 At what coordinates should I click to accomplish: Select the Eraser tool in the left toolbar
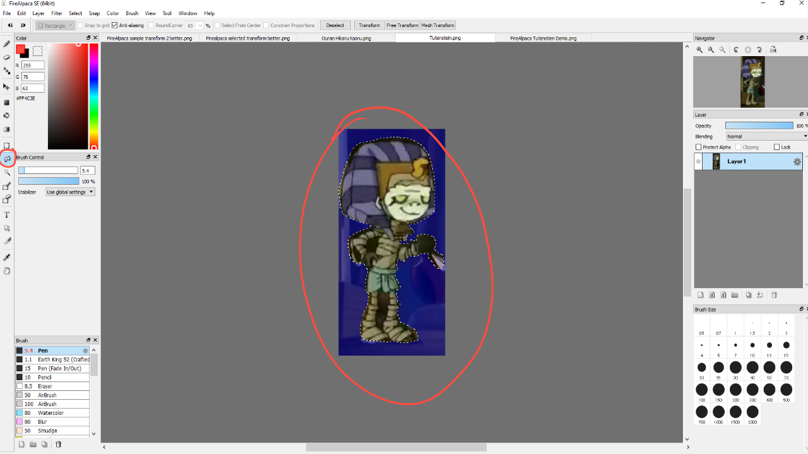(x=7, y=58)
